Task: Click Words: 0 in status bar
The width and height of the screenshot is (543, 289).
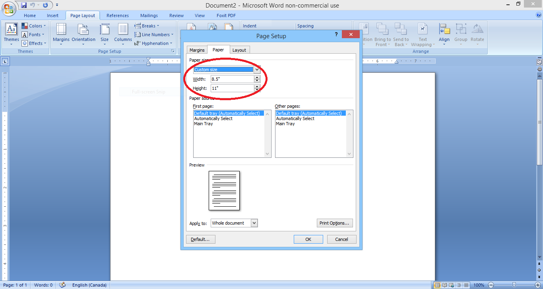Action: click(x=43, y=285)
